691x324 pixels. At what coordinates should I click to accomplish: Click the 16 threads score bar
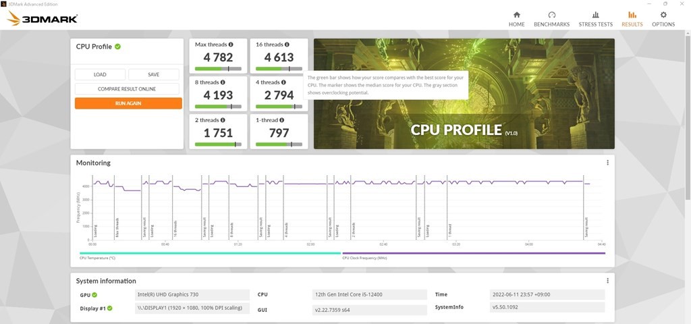click(279, 69)
